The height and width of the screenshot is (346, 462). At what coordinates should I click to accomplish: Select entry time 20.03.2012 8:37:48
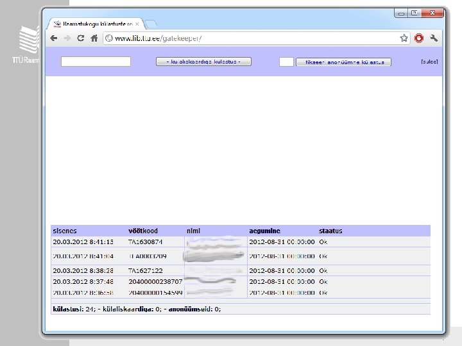pos(83,281)
